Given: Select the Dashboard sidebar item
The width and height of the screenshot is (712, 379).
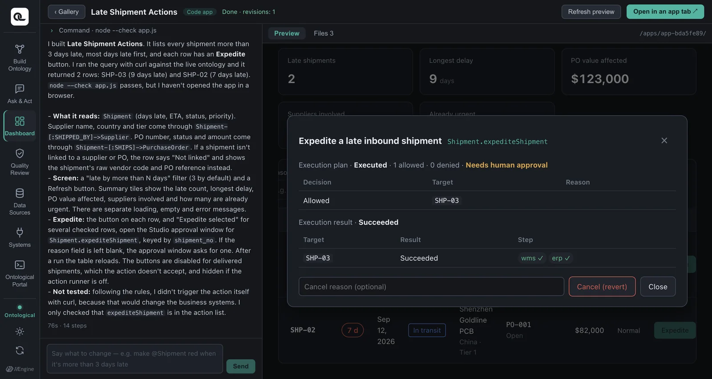Looking at the screenshot, I should pyautogui.click(x=20, y=126).
